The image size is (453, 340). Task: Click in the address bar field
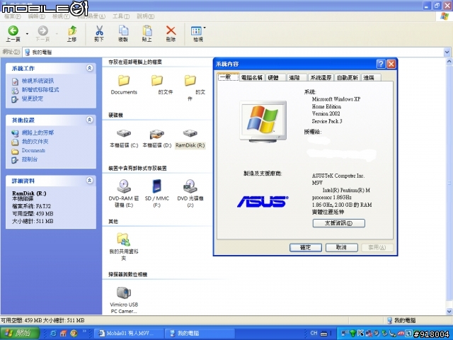[233, 52]
